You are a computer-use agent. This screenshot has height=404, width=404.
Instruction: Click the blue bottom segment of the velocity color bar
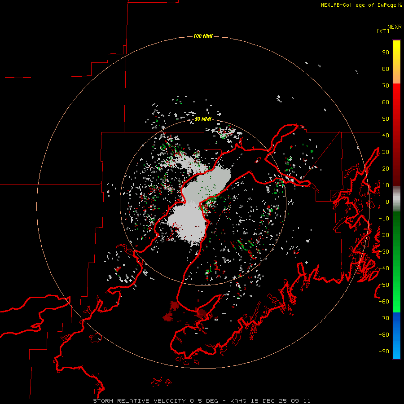396,336
